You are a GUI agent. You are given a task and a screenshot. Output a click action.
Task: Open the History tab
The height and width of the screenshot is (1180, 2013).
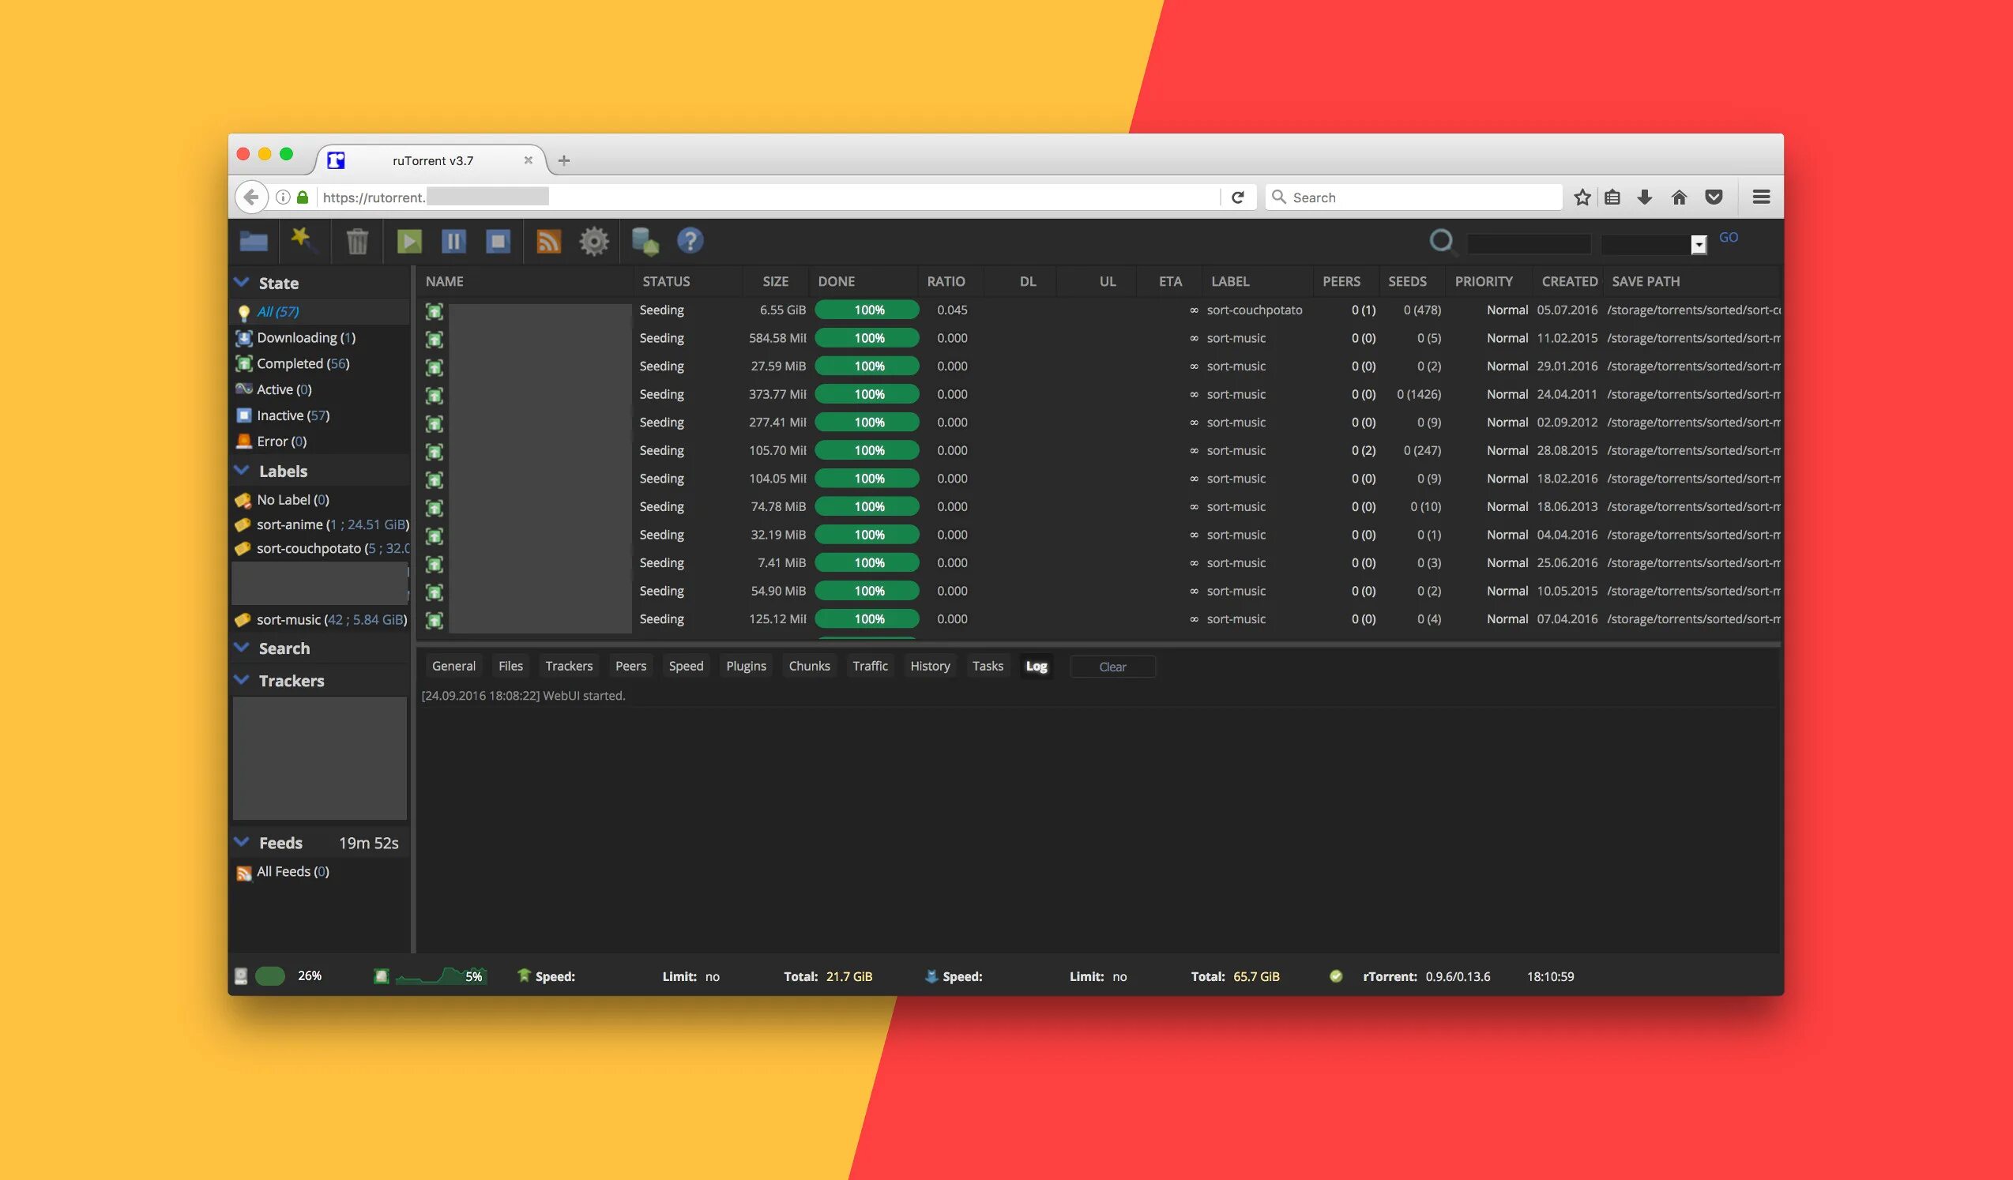930,666
